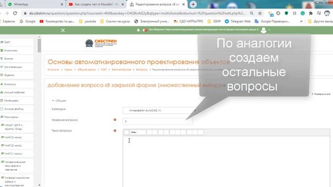The height and width of the screenshot is (187, 333).
Task: Click the sidebar scrollbar down arrow
Action: click(40, 185)
